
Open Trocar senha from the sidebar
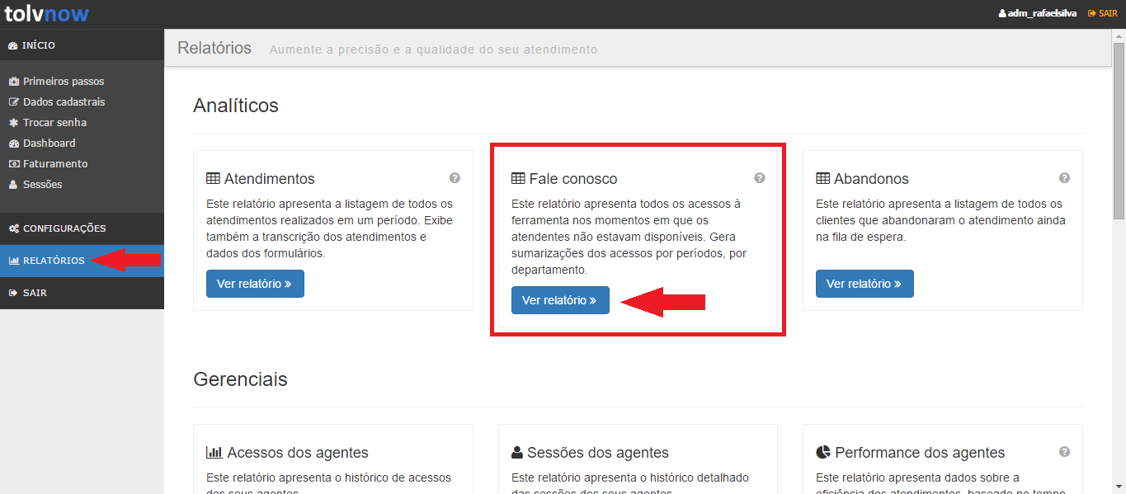click(54, 123)
